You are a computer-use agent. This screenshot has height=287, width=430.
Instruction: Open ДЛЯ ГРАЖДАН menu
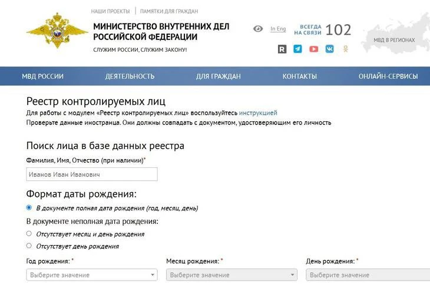coord(219,76)
